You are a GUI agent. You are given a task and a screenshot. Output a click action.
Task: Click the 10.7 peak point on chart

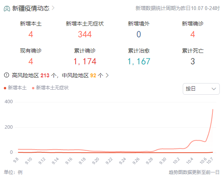pos(213,109)
